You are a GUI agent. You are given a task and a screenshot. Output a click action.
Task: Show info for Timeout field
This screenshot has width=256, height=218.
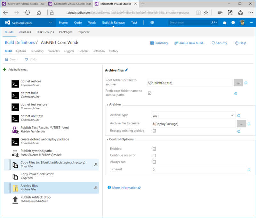coord(249,170)
